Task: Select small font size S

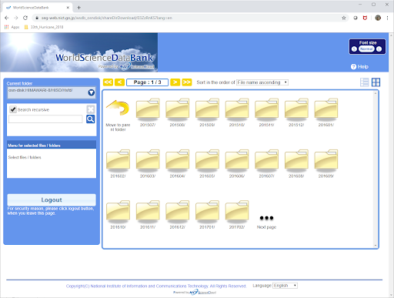Action: click(354, 49)
